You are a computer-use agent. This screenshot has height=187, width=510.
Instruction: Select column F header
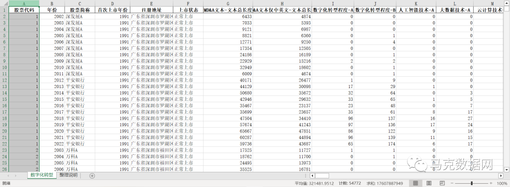[188, 3]
